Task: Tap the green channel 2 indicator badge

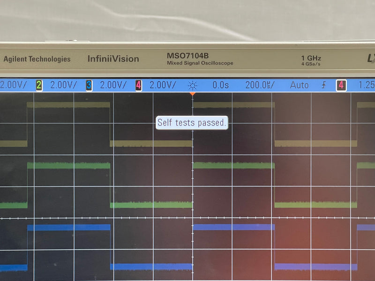Action: [x=39, y=85]
